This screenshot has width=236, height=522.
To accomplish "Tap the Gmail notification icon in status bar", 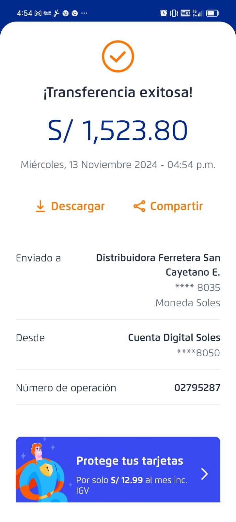I will [38, 13].
